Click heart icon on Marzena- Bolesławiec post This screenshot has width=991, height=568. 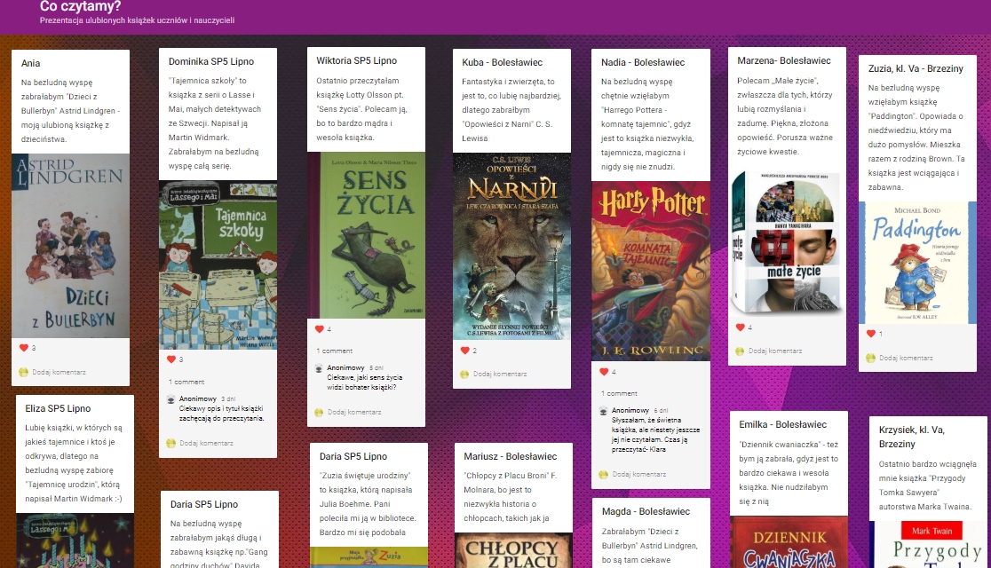click(740, 327)
